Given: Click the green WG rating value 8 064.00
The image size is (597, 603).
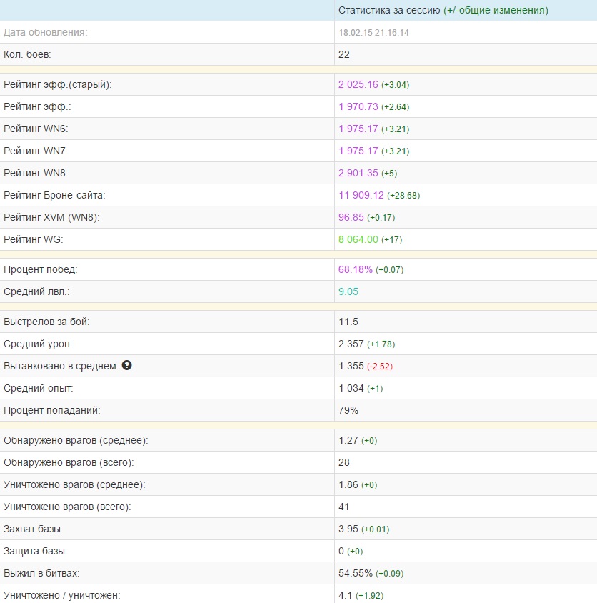Looking at the screenshot, I should pyautogui.click(x=358, y=240).
